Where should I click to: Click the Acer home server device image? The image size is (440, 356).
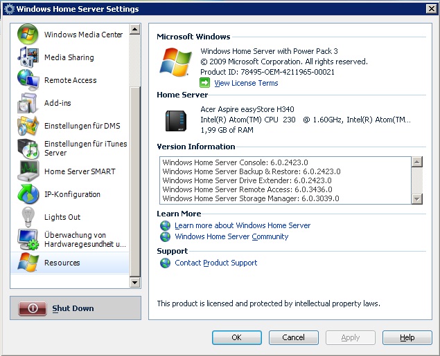click(176, 121)
